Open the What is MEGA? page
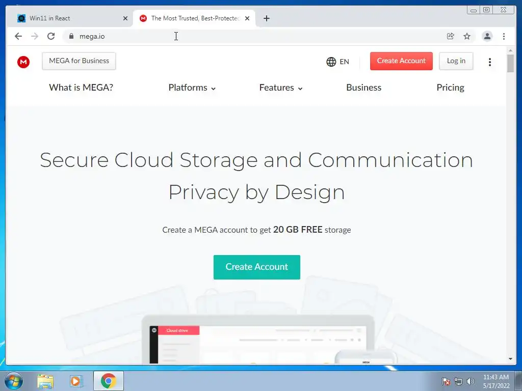 click(x=81, y=88)
